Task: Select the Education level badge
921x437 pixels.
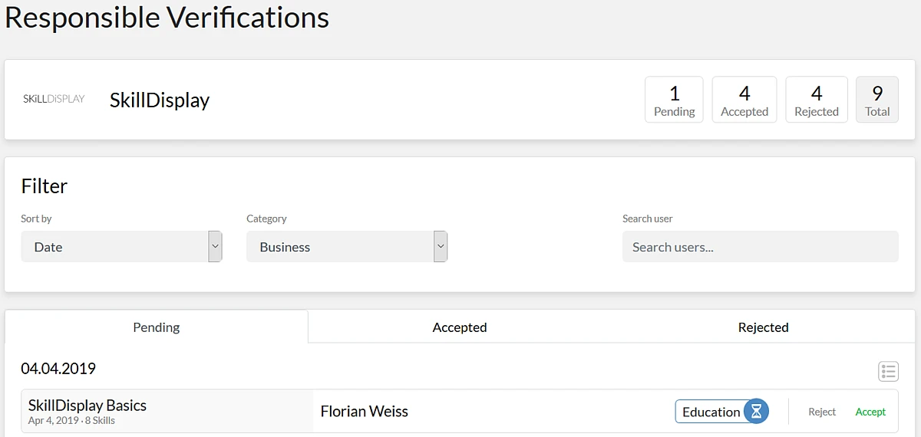Action: click(x=710, y=412)
